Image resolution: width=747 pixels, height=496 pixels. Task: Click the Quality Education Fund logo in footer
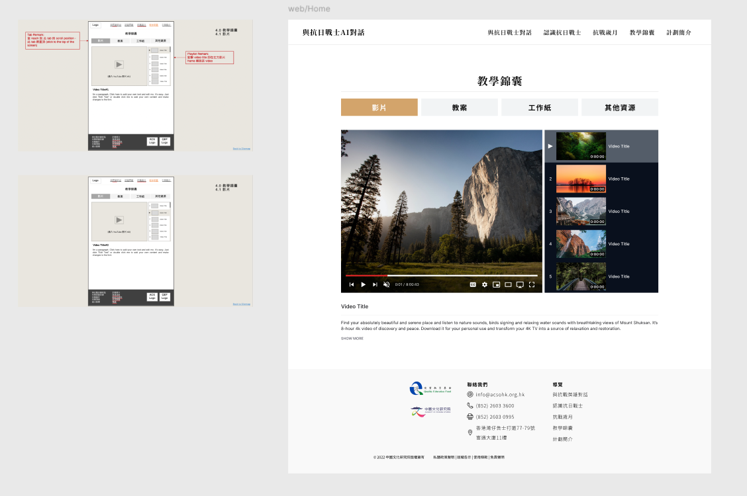pyautogui.click(x=430, y=388)
